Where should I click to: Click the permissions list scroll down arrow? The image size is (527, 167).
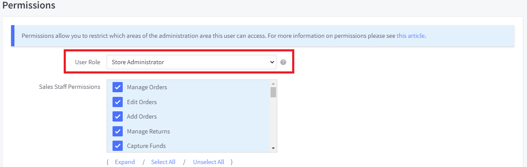click(273, 148)
